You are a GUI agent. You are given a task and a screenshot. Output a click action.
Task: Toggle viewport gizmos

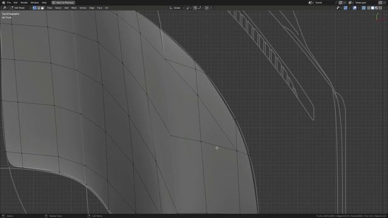tap(346, 8)
